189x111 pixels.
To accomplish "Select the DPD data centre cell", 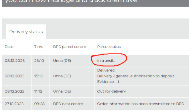I will [x=68, y=104].
